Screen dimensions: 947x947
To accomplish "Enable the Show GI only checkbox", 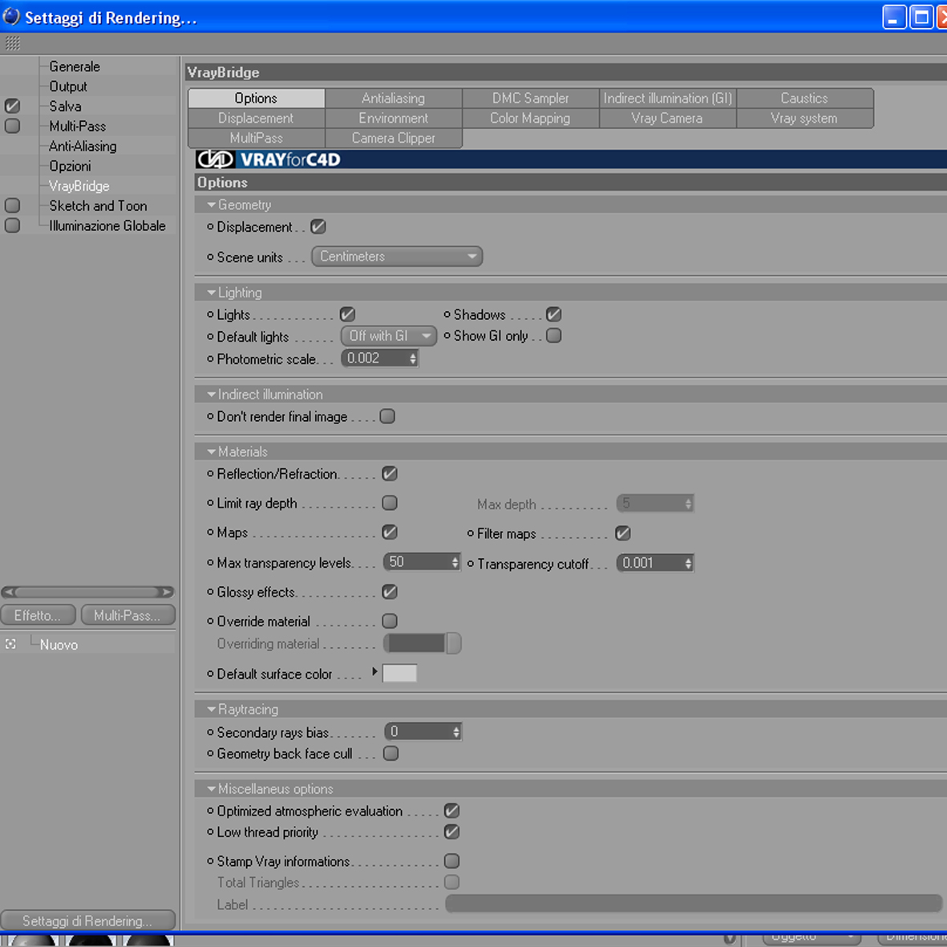I will point(553,335).
